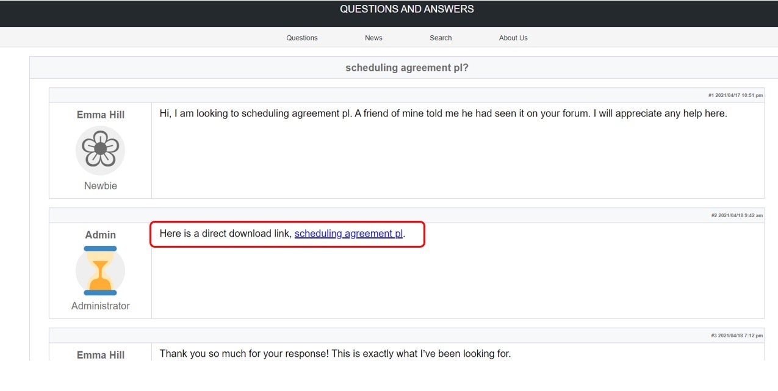Image resolution: width=778 pixels, height=391 pixels.
Task: Click the Newbie rank label
Action: tap(101, 185)
